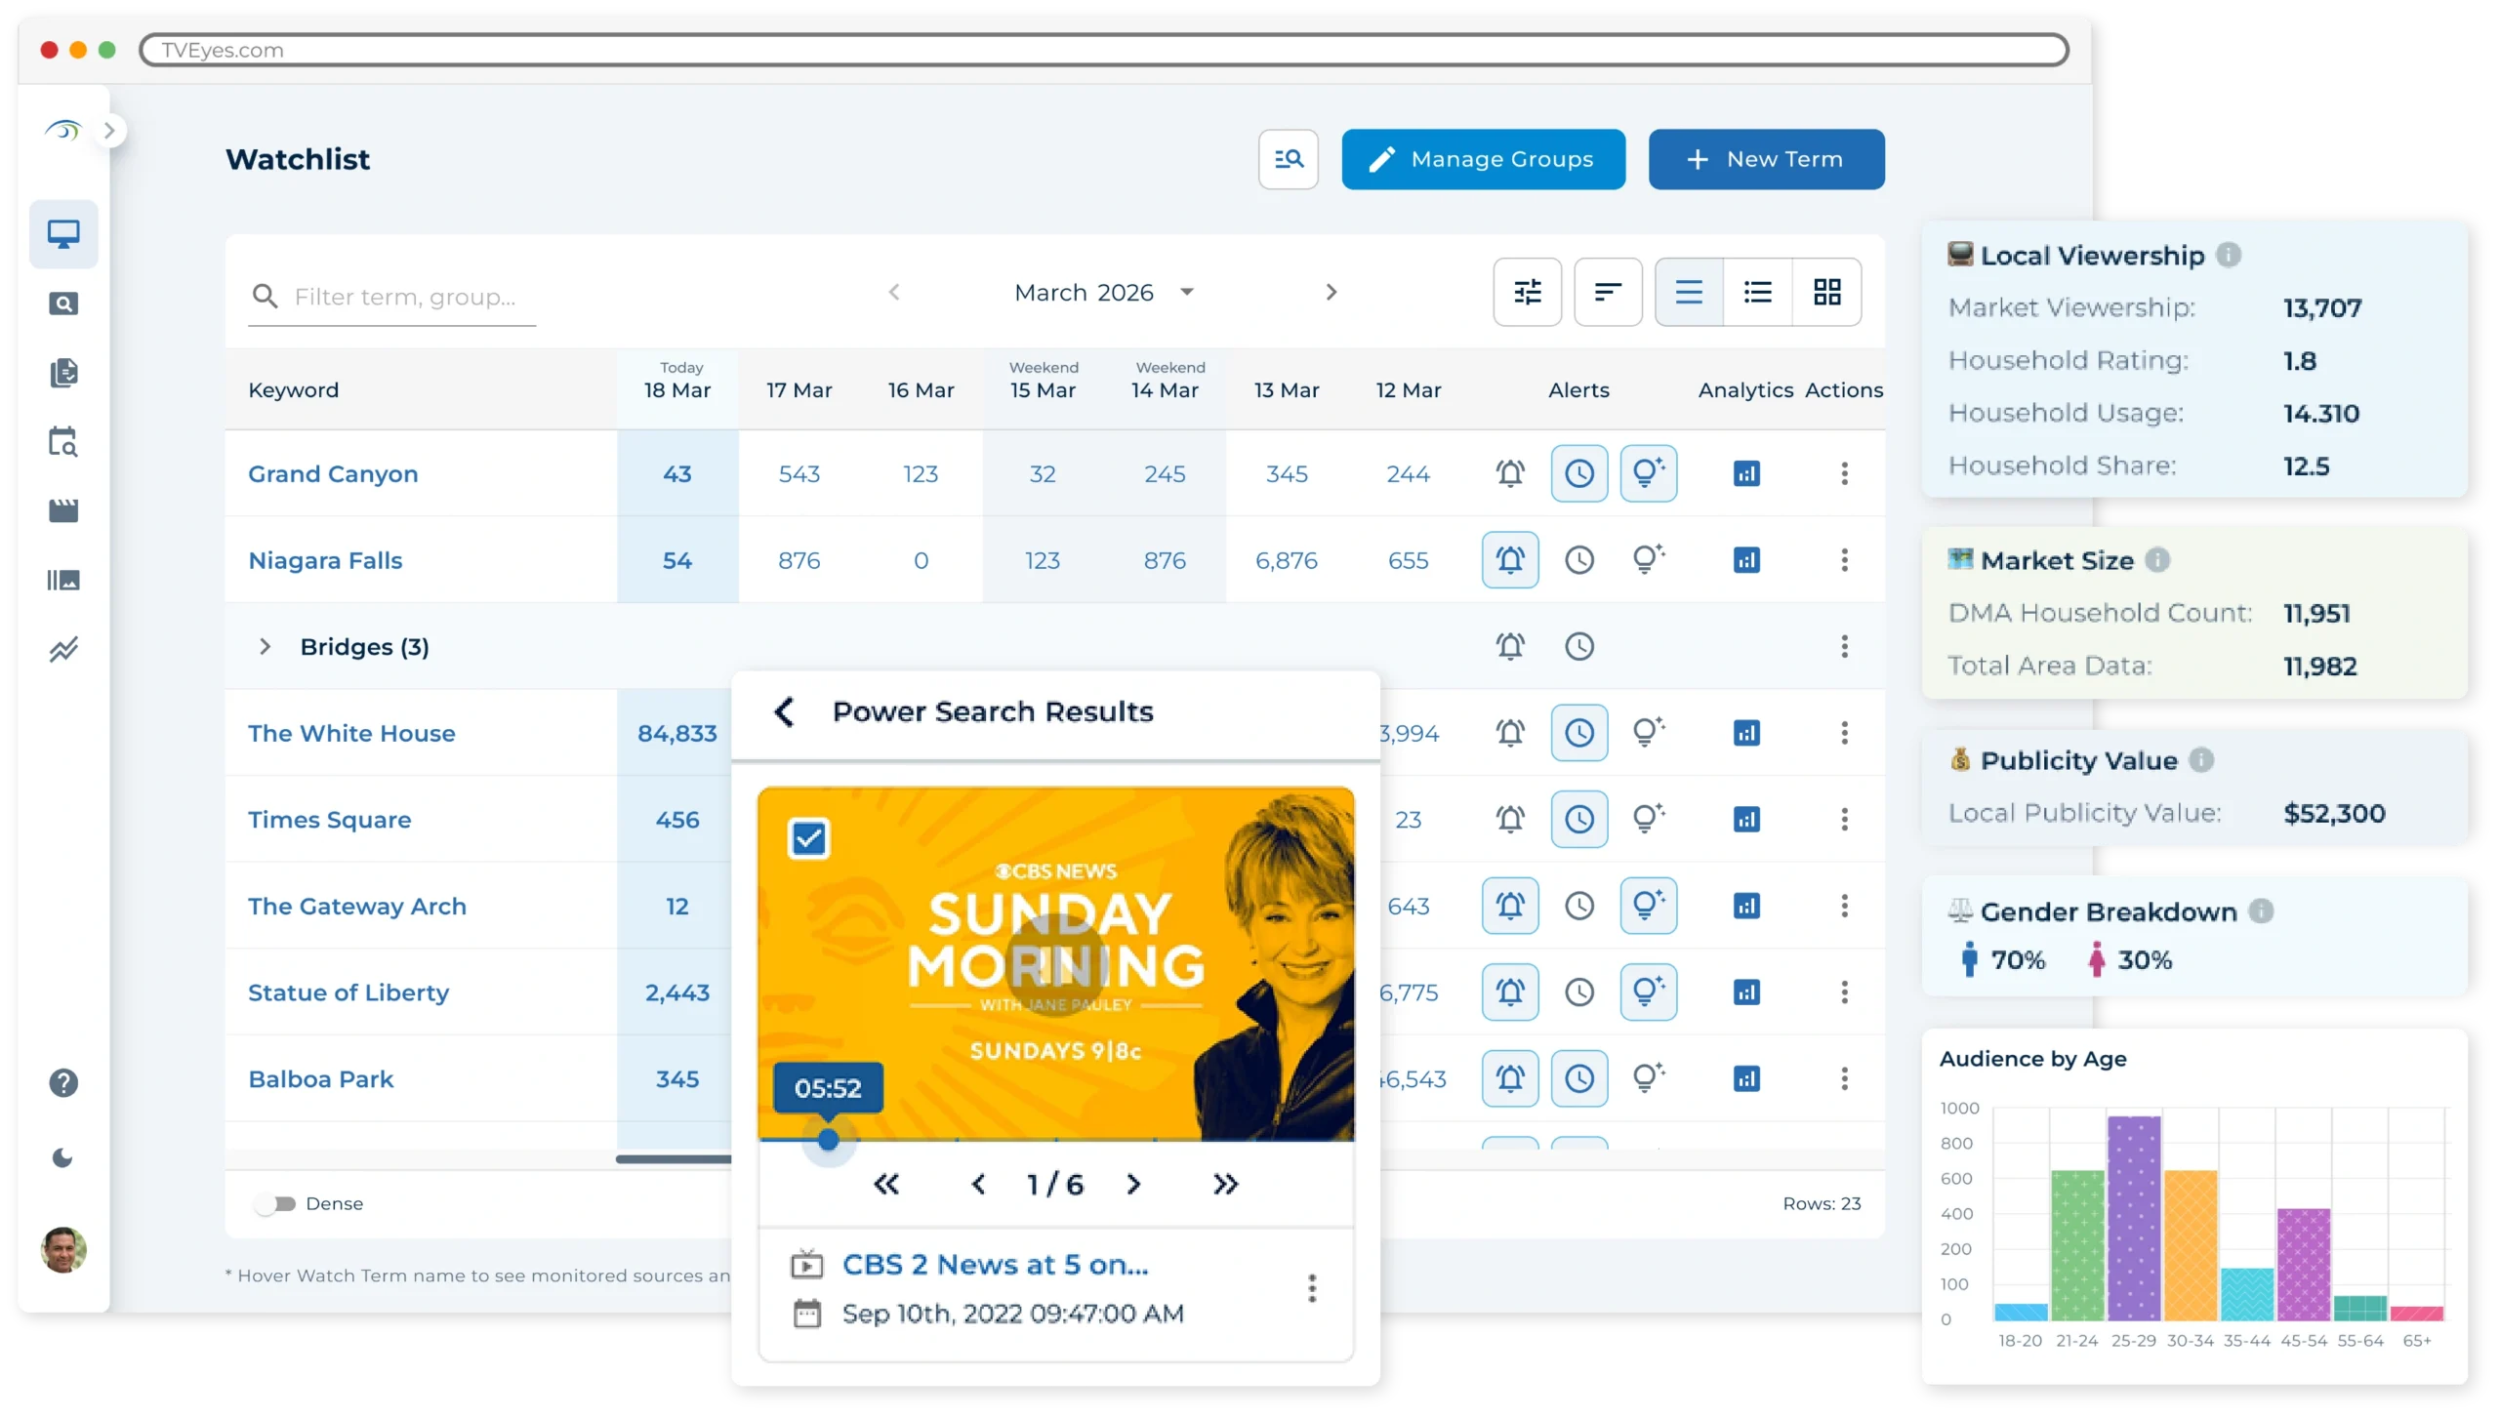Click the Manage Groups button
This screenshot has height=1417, width=2499.
(1482, 159)
